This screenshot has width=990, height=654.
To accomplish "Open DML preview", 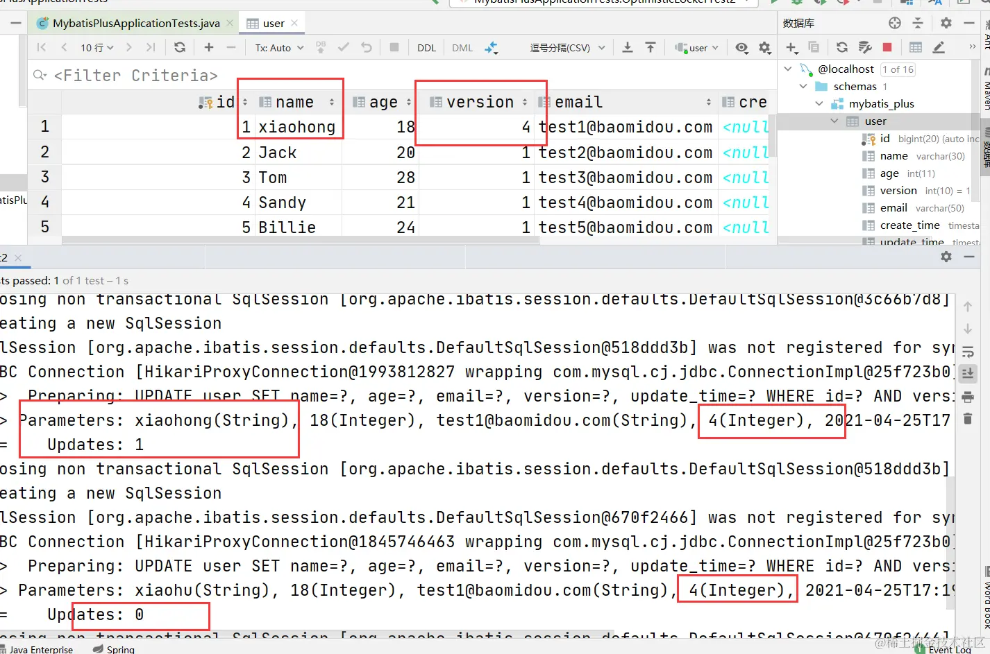I will [x=462, y=48].
